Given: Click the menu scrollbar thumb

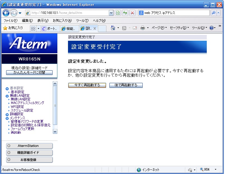Looking at the screenshot, I should (x=55, y=105).
